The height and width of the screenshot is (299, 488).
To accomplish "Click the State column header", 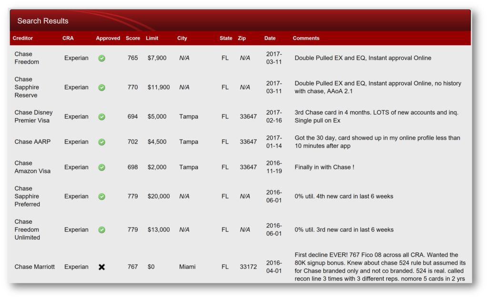I will [225, 38].
